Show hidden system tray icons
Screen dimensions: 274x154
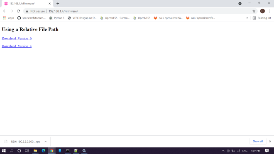pos(223,151)
